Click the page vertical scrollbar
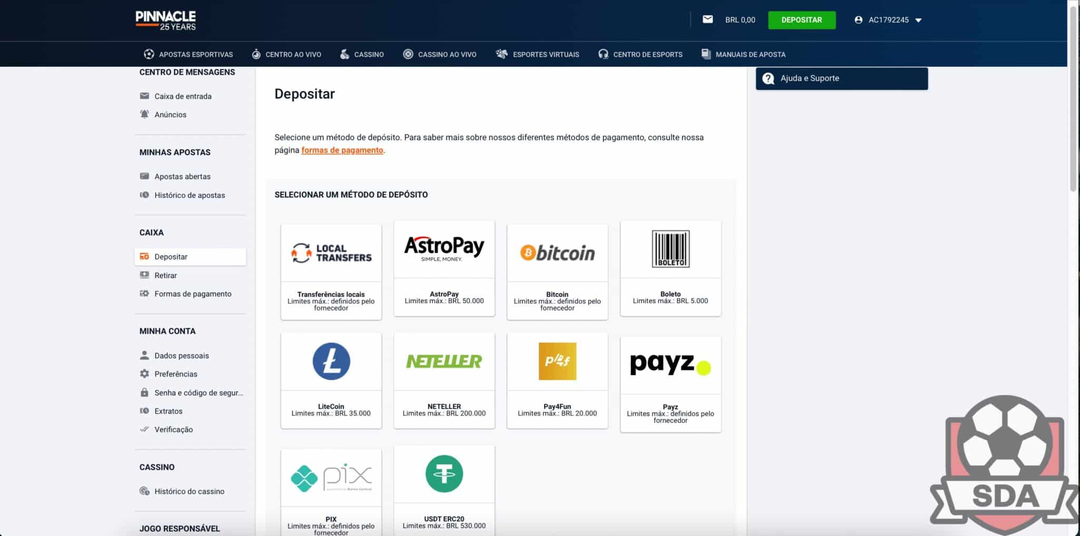 tap(1073, 99)
